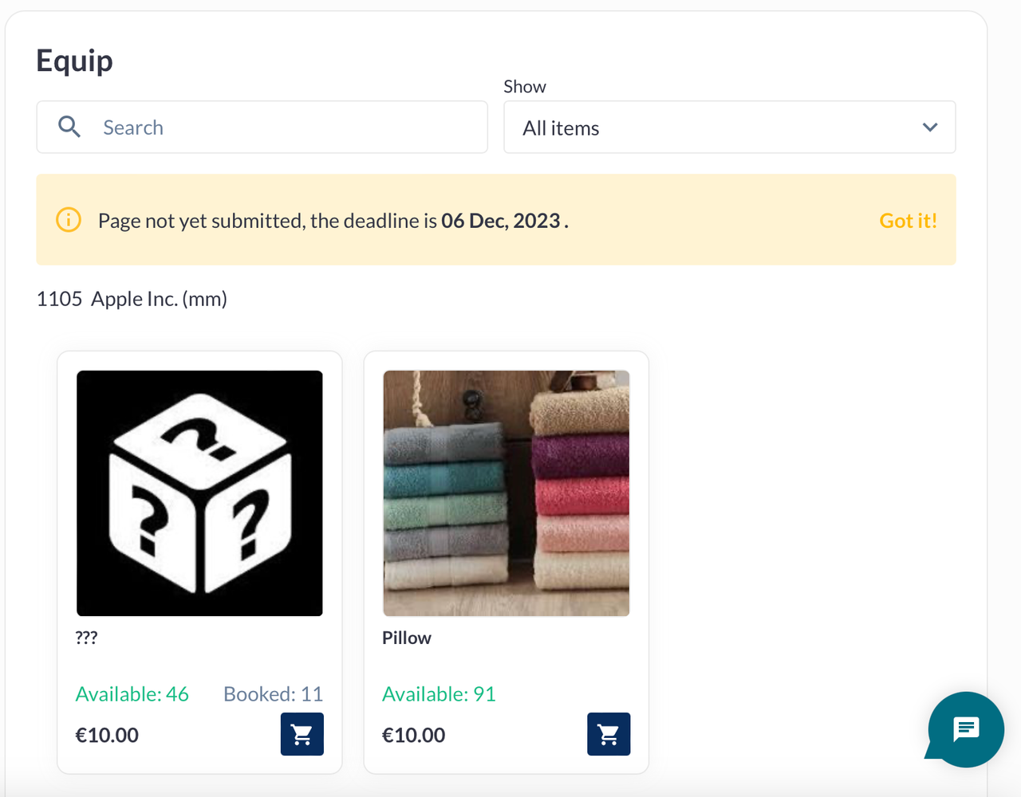
Task: Click the 1105 Apple Inc. (mm) heading
Action: (132, 299)
